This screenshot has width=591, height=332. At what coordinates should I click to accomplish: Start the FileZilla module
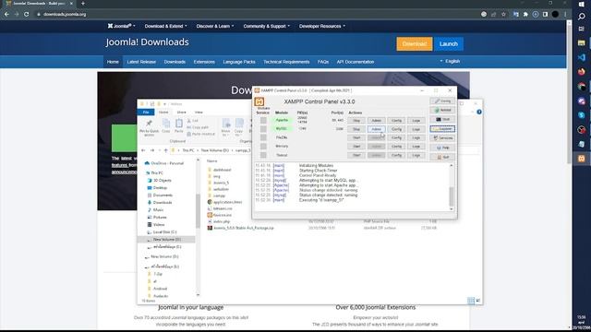click(356, 137)
